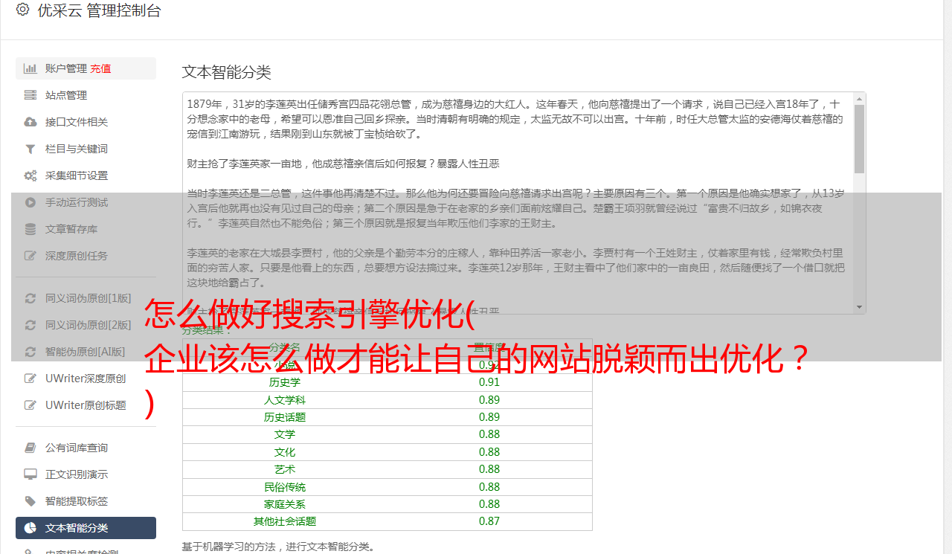Click the bar chart icon for 账户管理
Screen dimensions: 952x554
tap(30, 68)
